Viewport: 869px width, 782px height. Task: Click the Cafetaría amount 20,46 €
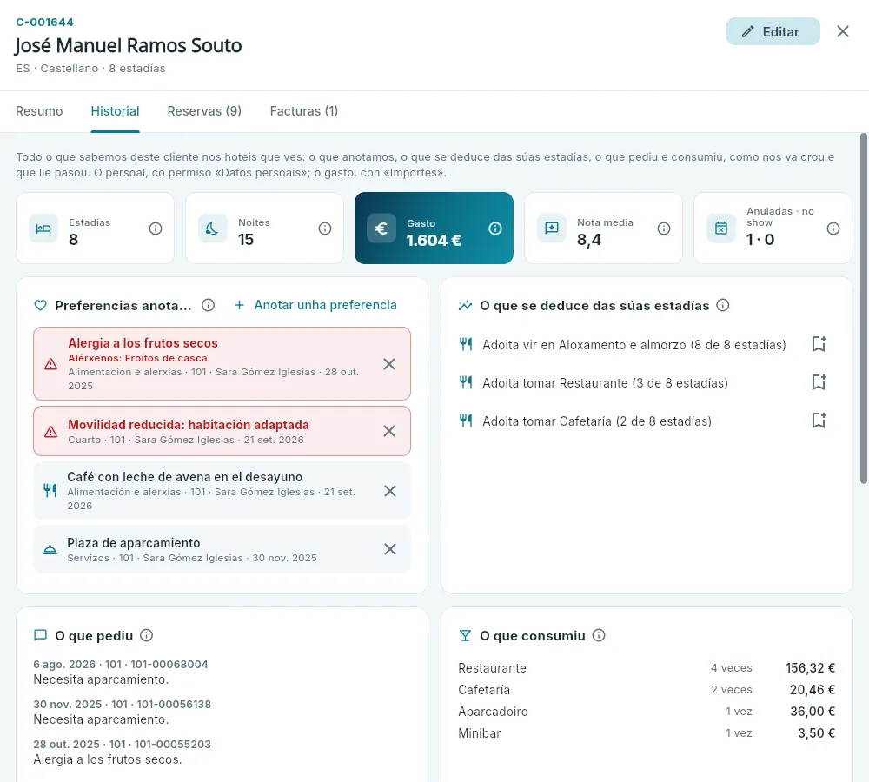point(813,689)
